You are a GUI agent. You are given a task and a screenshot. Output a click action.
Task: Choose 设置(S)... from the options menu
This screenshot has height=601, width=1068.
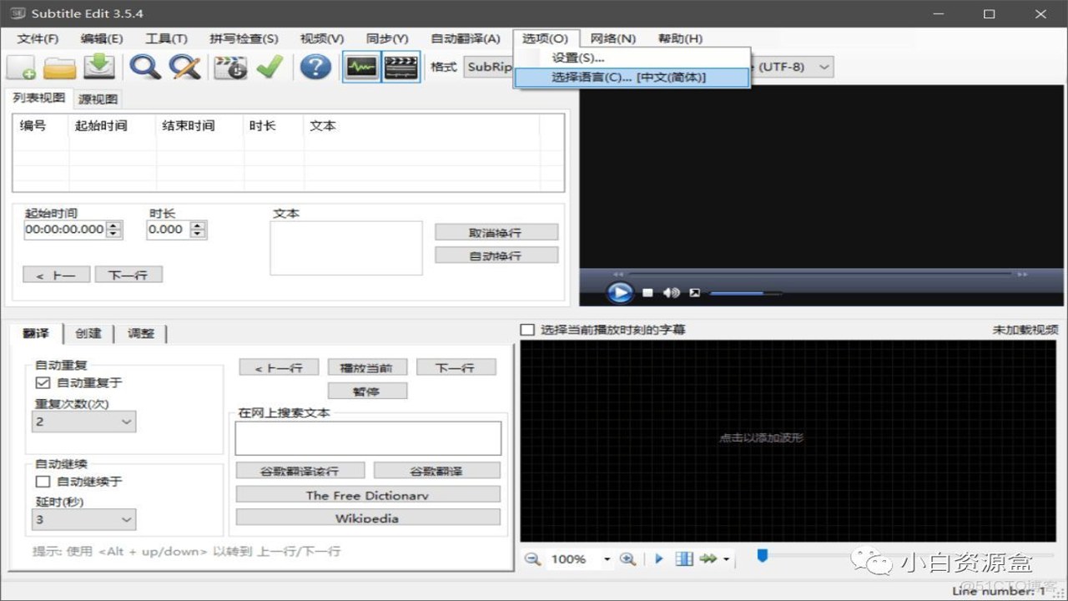coord(632,58)
